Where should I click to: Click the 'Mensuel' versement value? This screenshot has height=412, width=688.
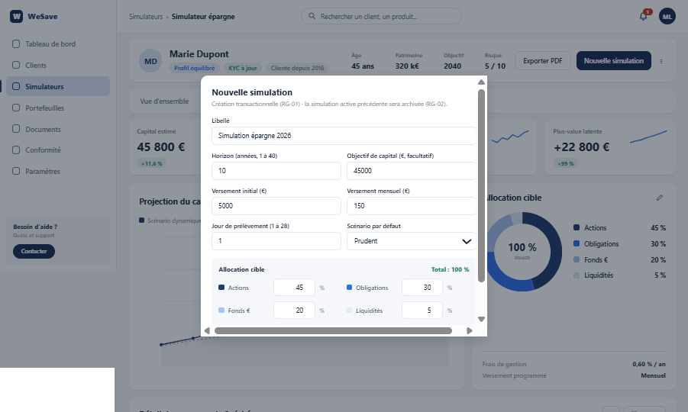[653, 375]
